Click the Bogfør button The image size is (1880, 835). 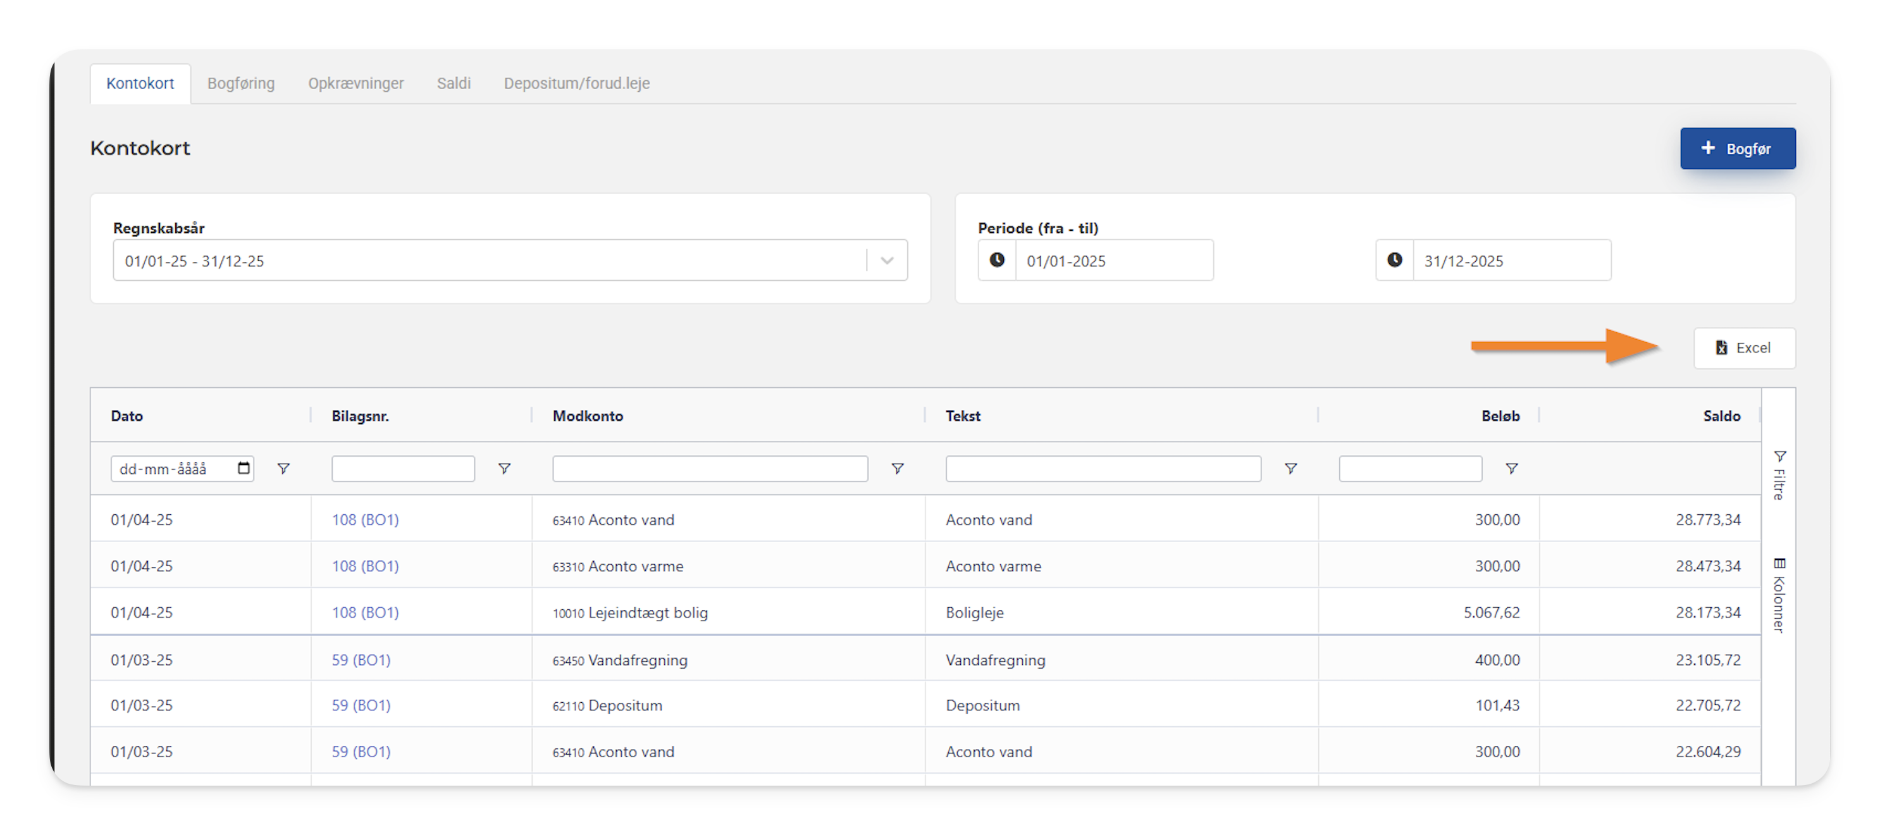pyautogui.click(x=1737, y=148)
